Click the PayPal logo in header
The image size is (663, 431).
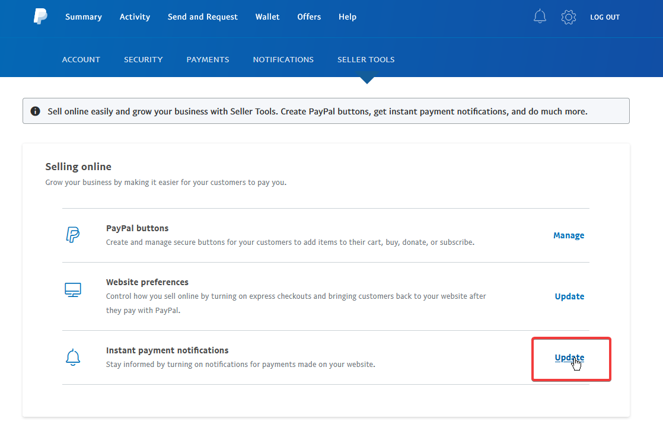tap(40, 17)
